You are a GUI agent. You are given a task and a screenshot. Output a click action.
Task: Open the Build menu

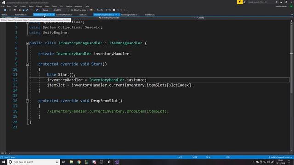[x=31, y=6]
